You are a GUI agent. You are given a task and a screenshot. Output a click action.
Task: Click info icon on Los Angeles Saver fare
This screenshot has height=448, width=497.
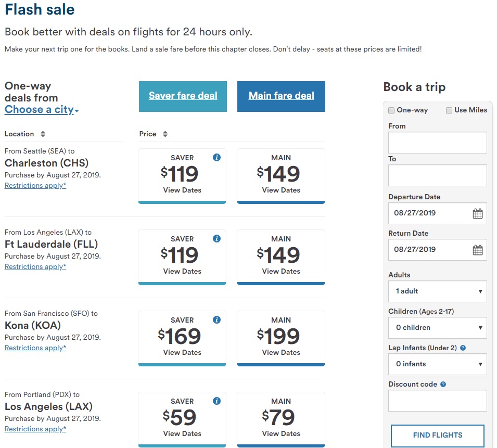pos(216,401)
